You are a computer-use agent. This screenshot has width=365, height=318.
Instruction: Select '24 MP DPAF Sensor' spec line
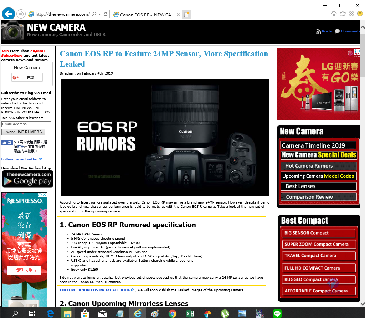click(87, 234)
